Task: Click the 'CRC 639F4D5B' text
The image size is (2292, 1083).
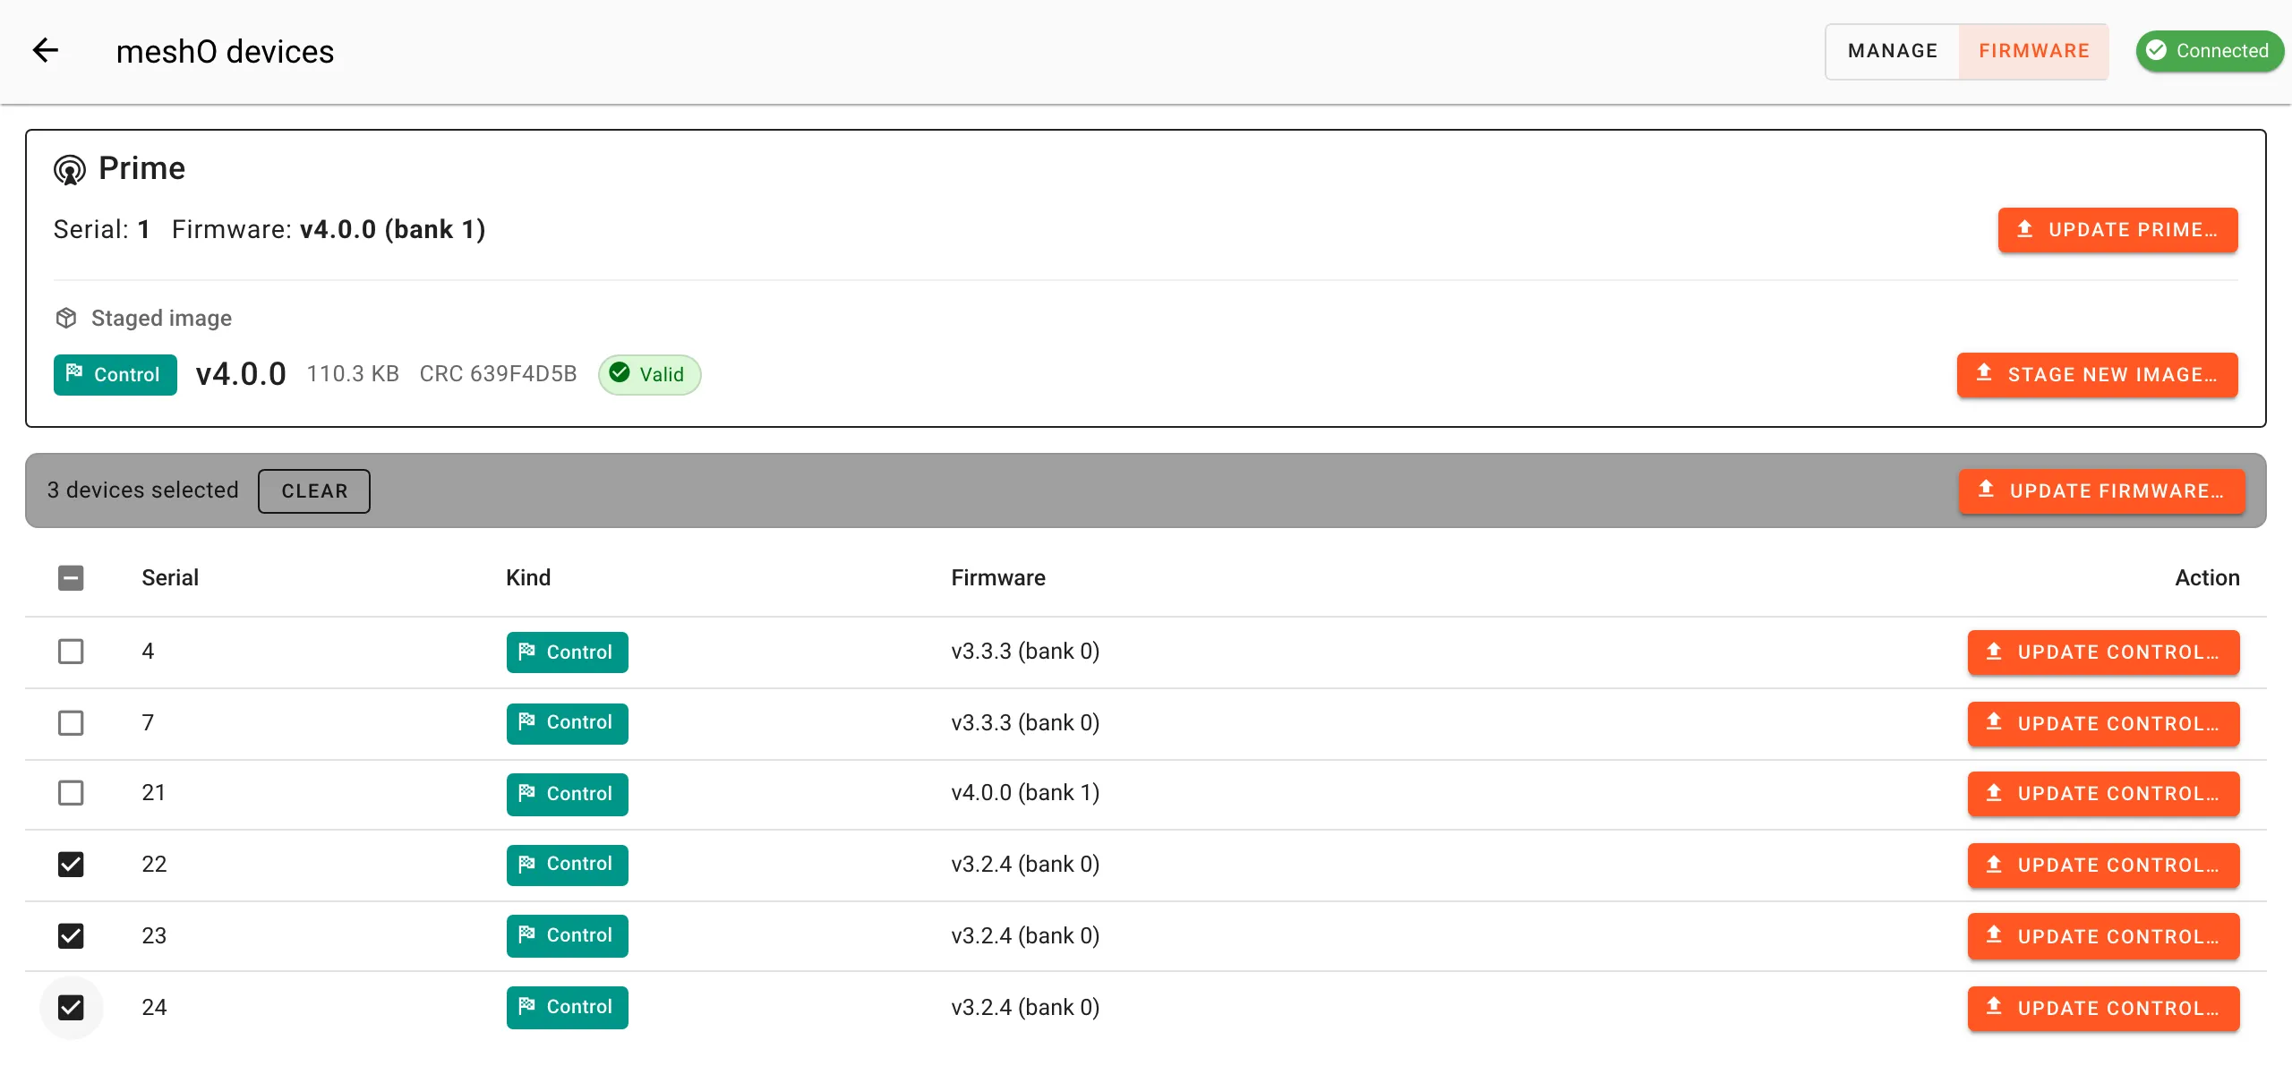Action: tap(498, 374)
